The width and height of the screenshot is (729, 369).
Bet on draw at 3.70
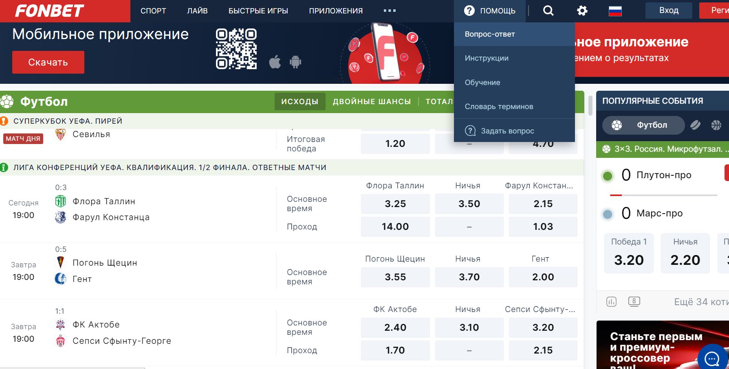[469, 277]
